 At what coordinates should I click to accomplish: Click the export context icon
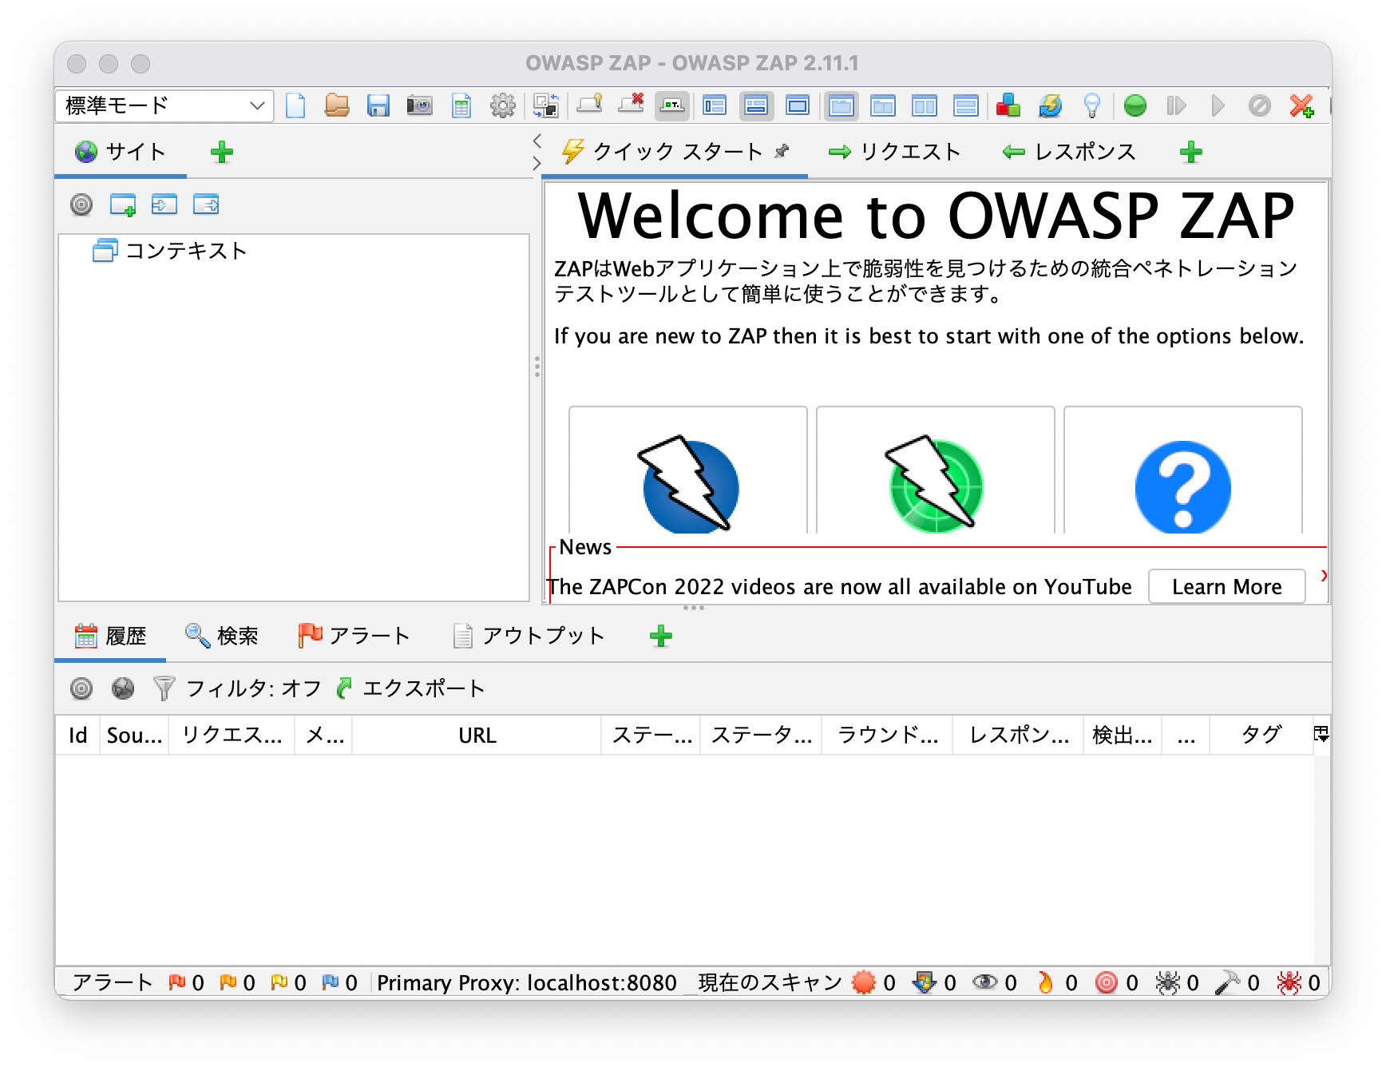click(206, 205)
